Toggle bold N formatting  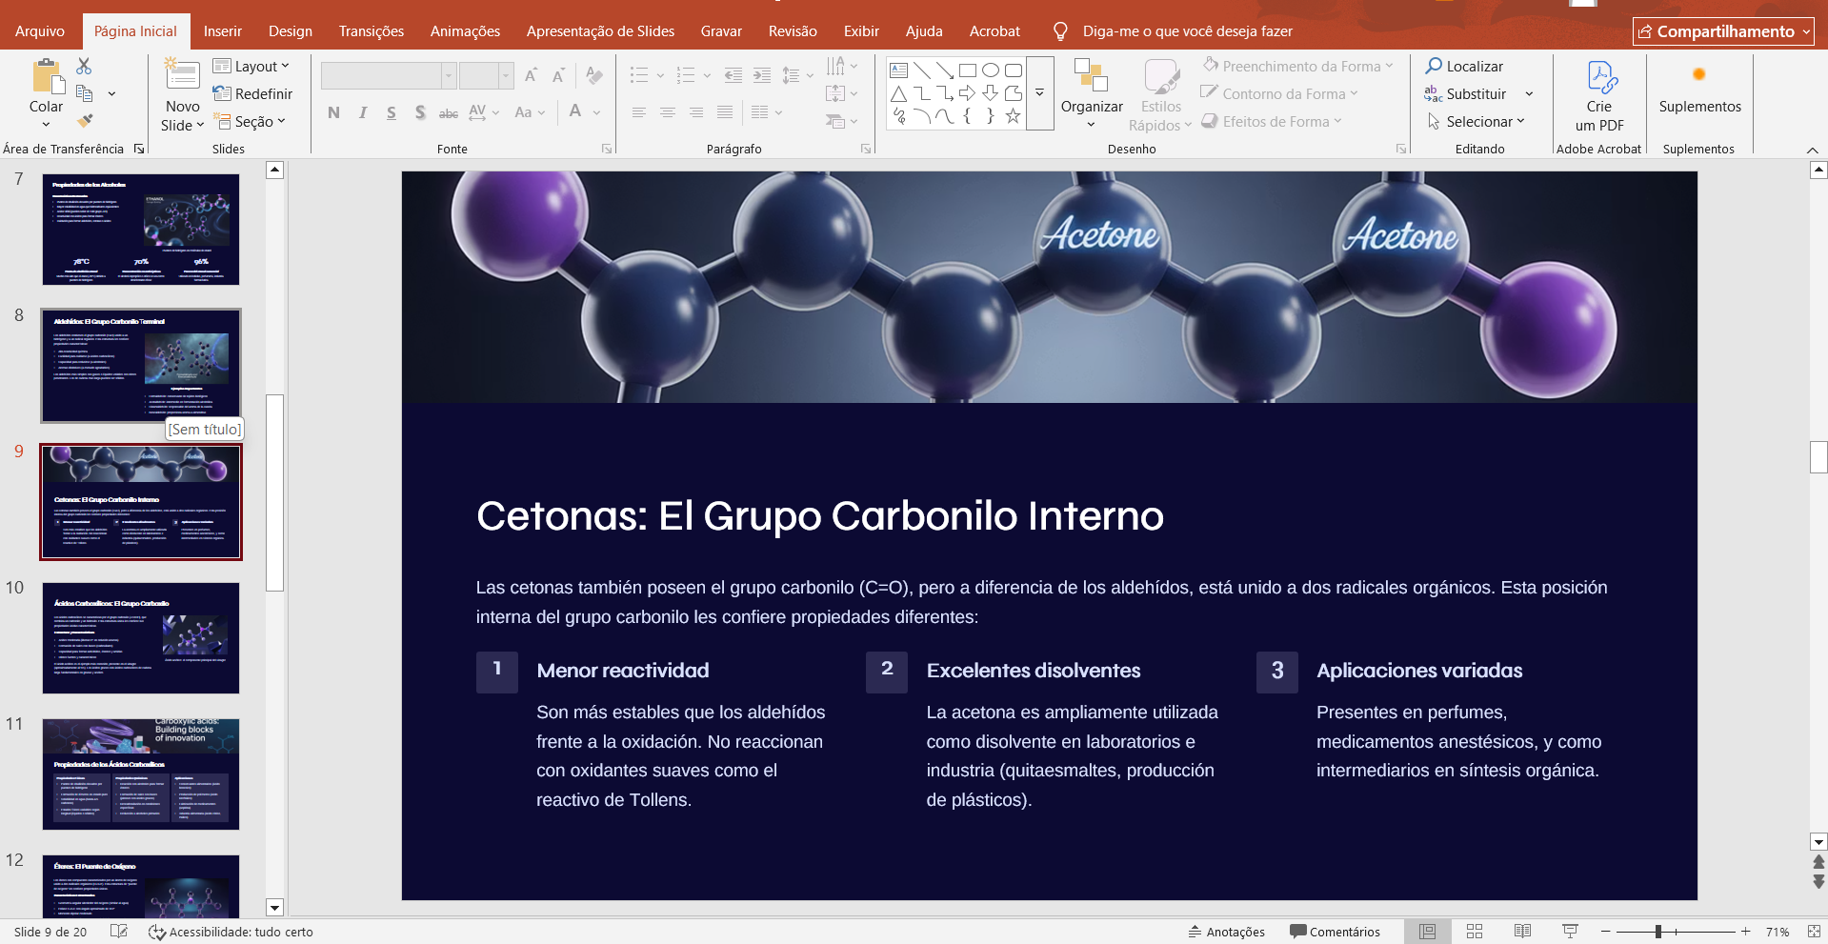click(333, 112)
